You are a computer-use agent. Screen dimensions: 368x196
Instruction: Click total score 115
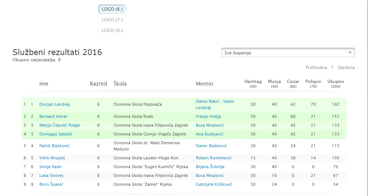pos(336,146)
